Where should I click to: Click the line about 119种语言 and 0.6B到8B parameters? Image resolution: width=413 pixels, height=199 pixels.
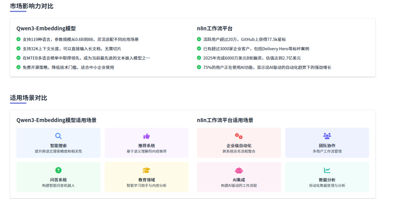point(81,39)
